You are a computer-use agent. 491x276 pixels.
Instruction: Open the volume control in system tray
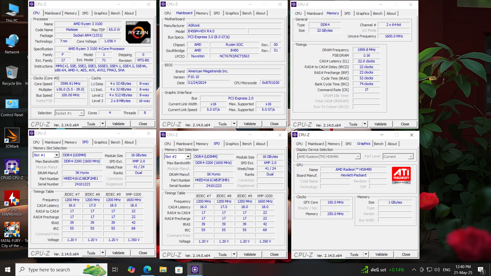437,270
